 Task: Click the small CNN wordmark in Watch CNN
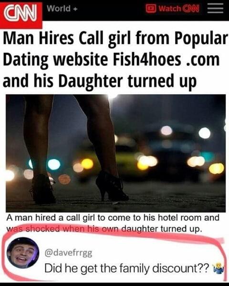click(191, 9)
